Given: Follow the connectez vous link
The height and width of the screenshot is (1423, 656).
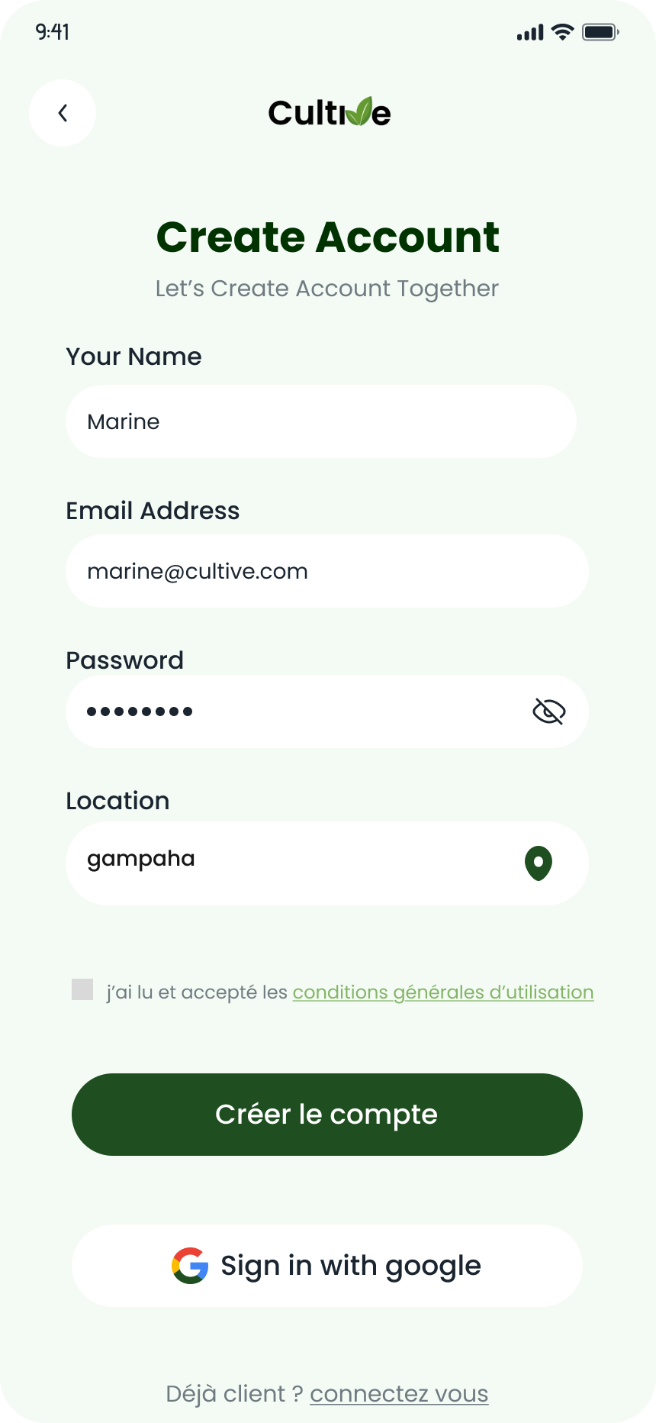Looking at the screenshot, I should [x=399, y=1394].
